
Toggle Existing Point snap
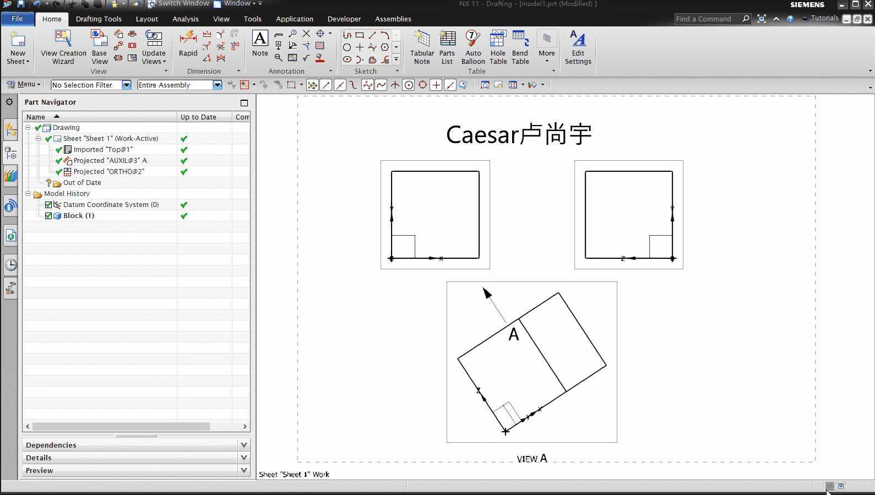pyautogui.click(x=436, y=85)
